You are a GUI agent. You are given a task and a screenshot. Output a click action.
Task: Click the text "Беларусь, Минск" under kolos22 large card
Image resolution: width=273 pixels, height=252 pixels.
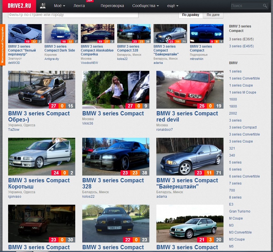(96, 192)
